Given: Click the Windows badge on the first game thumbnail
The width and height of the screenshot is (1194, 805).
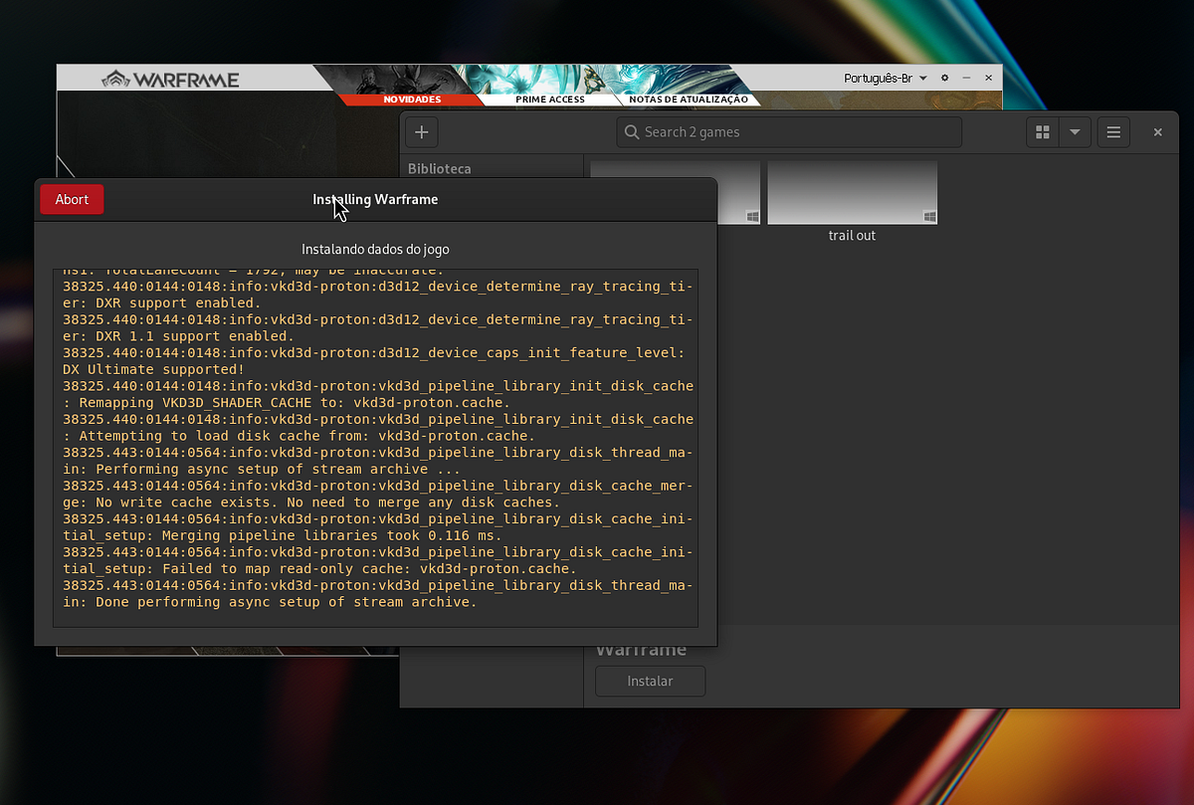Looking at the screenshot, I should (x=751, y=214).
